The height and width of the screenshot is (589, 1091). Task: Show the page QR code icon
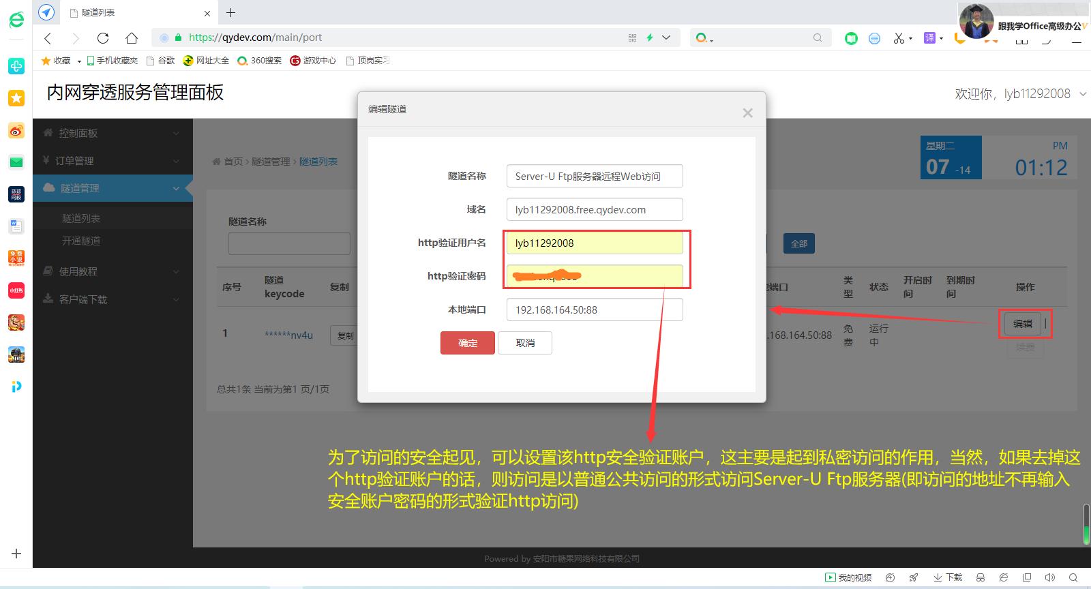tap(632, 37)
